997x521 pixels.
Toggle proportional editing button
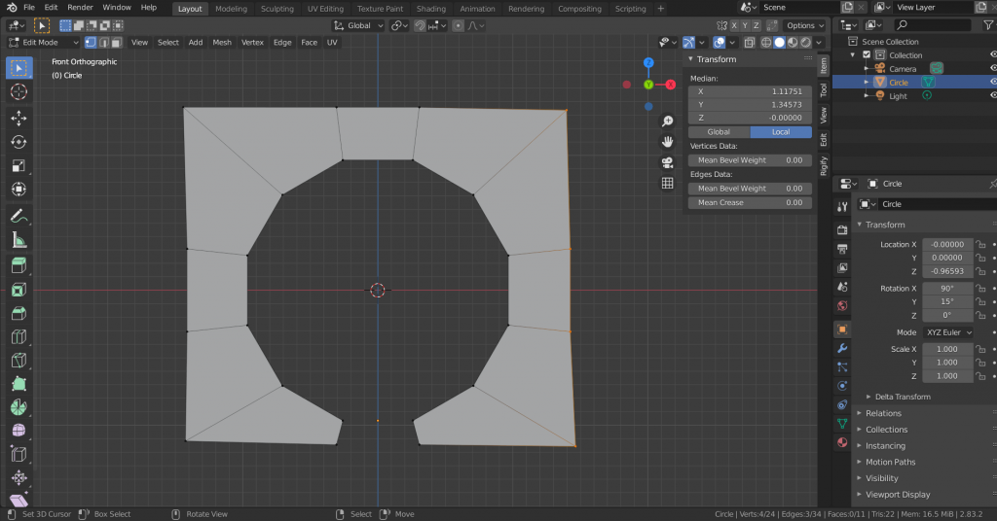click(x=459, y=26)
